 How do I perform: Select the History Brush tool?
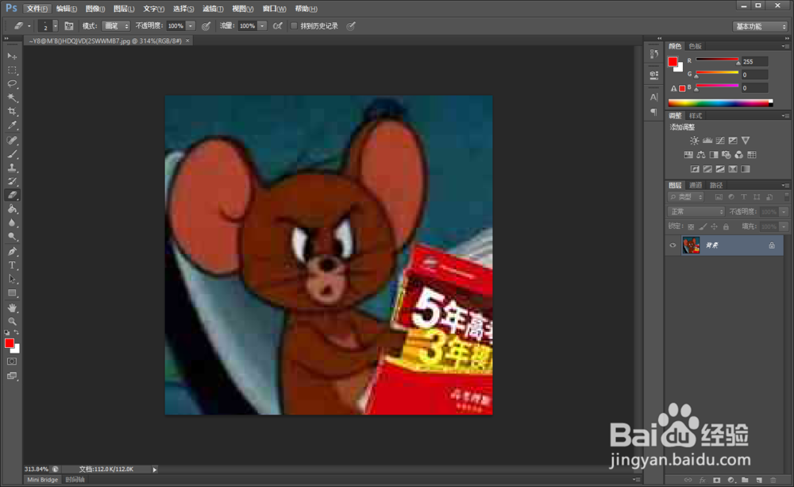[12, 181]
